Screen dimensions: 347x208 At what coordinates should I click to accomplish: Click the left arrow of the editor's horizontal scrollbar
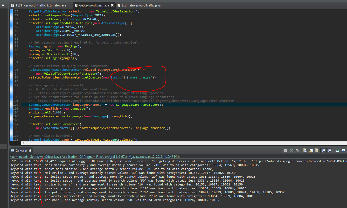tap(23, 143)
